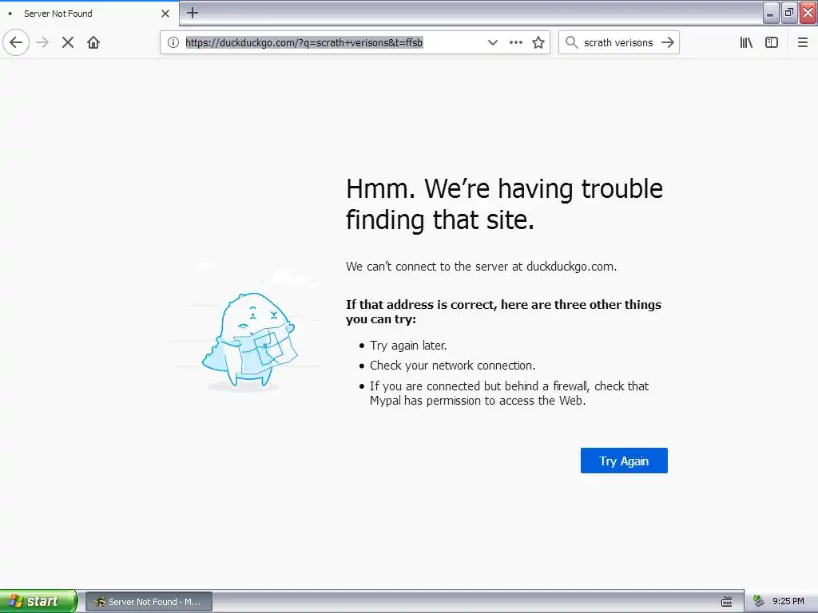Open the Library bookshelf icon
This screenshot has width=818, height=613.
click(746, 42)
